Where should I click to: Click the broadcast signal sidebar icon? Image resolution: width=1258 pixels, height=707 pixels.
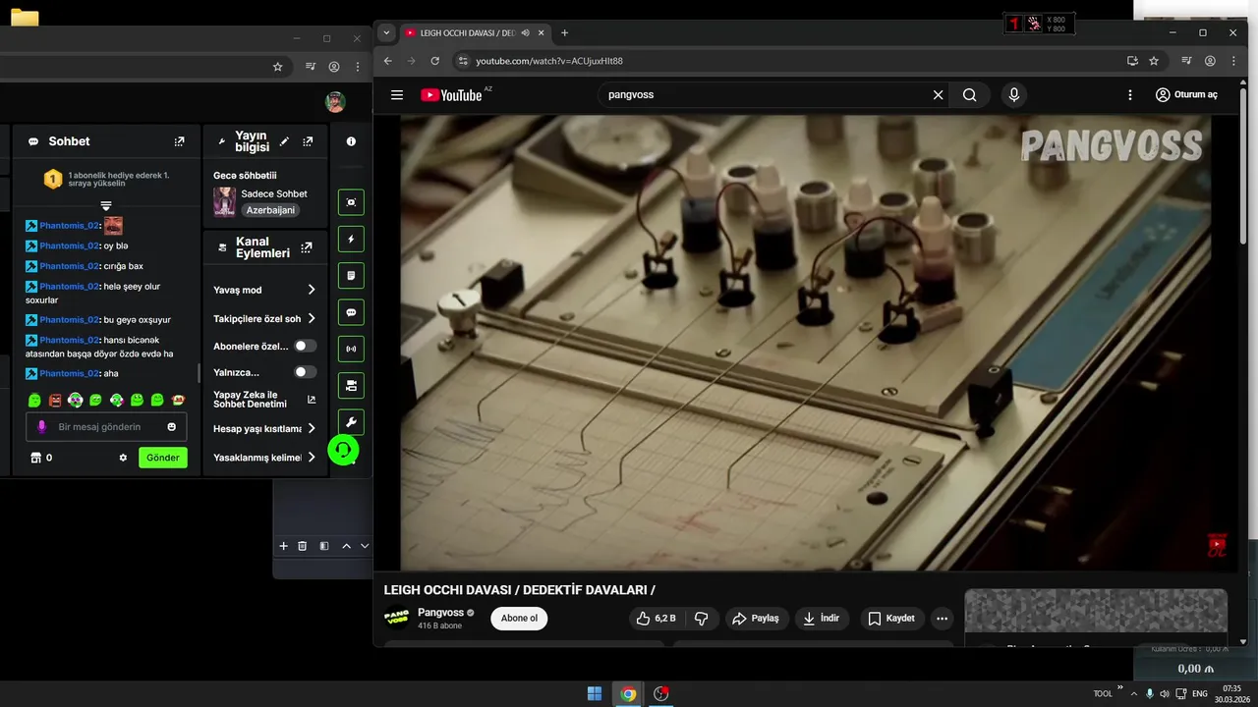point(351,349)
